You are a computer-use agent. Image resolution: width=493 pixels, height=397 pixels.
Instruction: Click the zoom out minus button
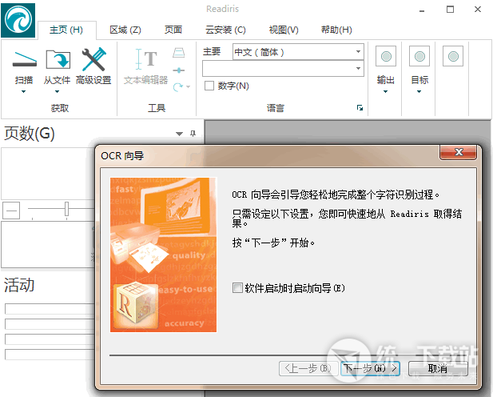point(11,211)
